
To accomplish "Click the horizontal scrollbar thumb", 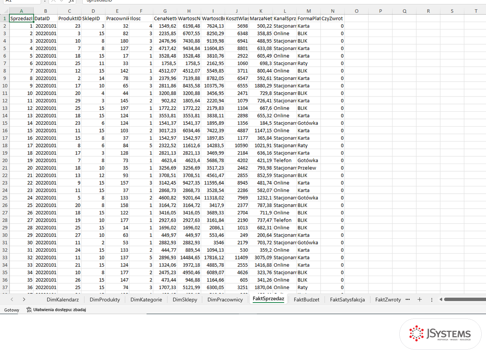I will click(465, 300).
